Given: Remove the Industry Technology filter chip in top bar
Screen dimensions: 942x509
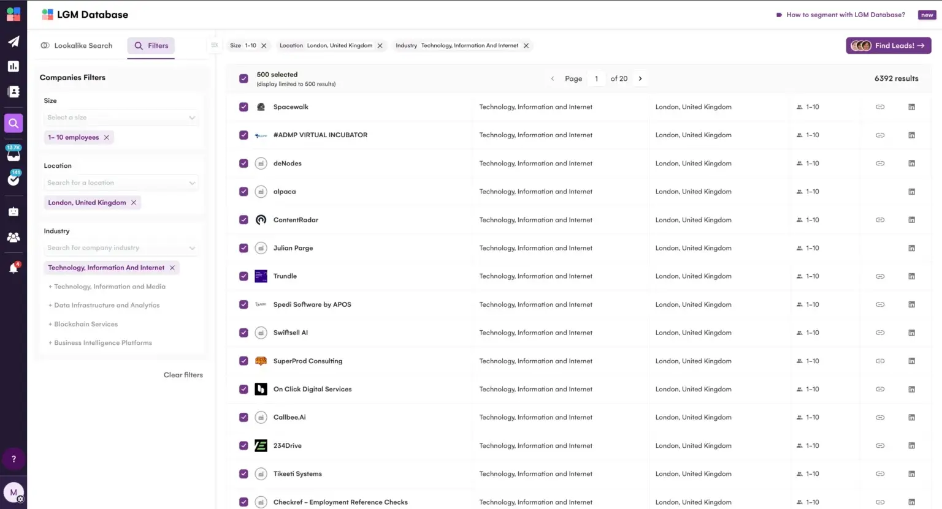Looking at the screenshot, I should tap(526, 46).
